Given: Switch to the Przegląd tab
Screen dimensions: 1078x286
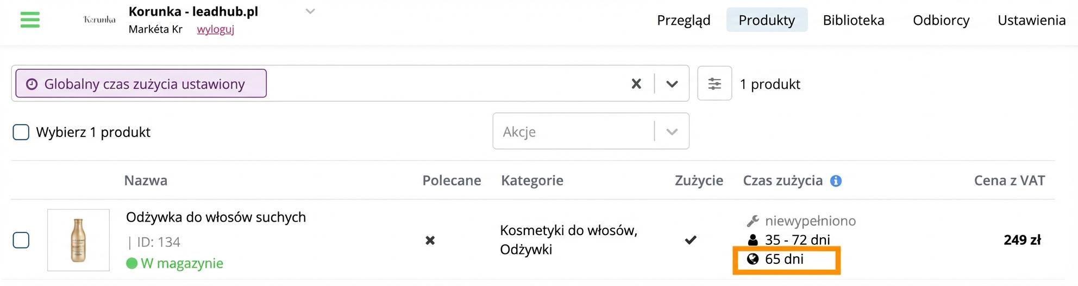Looking at the screenshot, I should [684, 20].
